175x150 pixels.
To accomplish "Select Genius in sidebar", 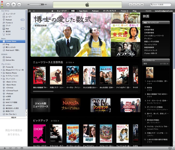I will tap(13, 57).
